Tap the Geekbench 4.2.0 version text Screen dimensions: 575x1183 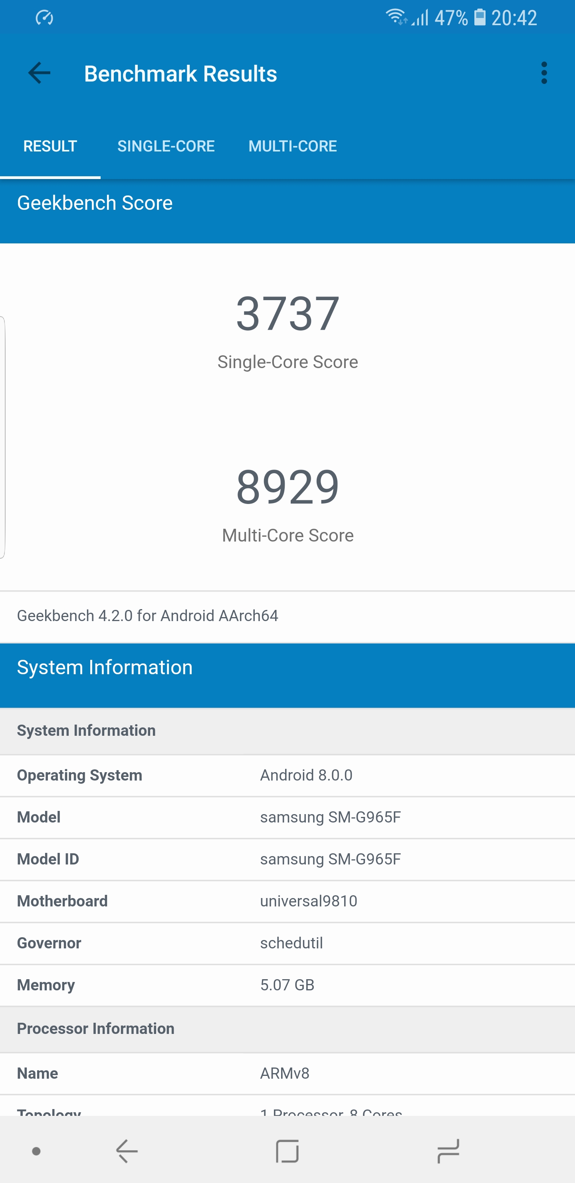pyautogui.click(x=147, y=616)
